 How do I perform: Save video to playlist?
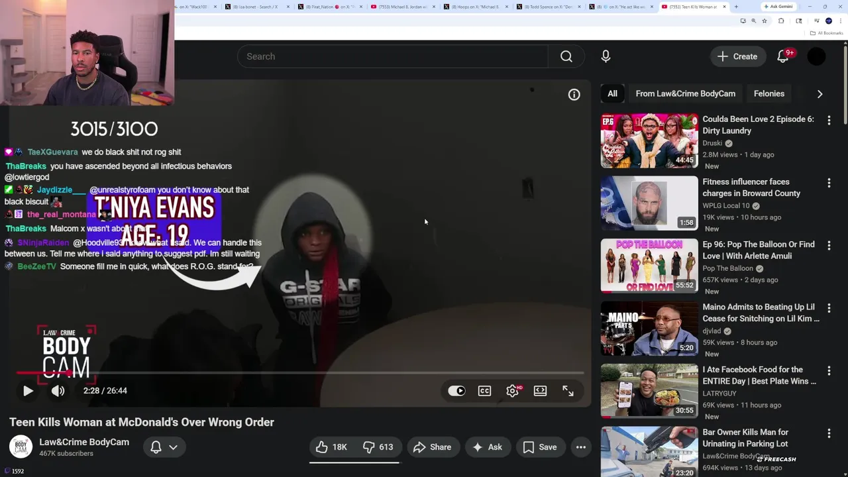pos(540,447)
